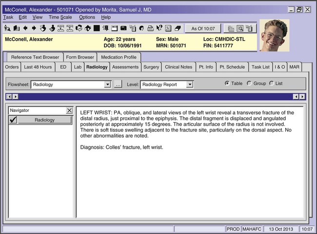Expand the Flowsheet Radiology dropdown

(x=107, y=85)
